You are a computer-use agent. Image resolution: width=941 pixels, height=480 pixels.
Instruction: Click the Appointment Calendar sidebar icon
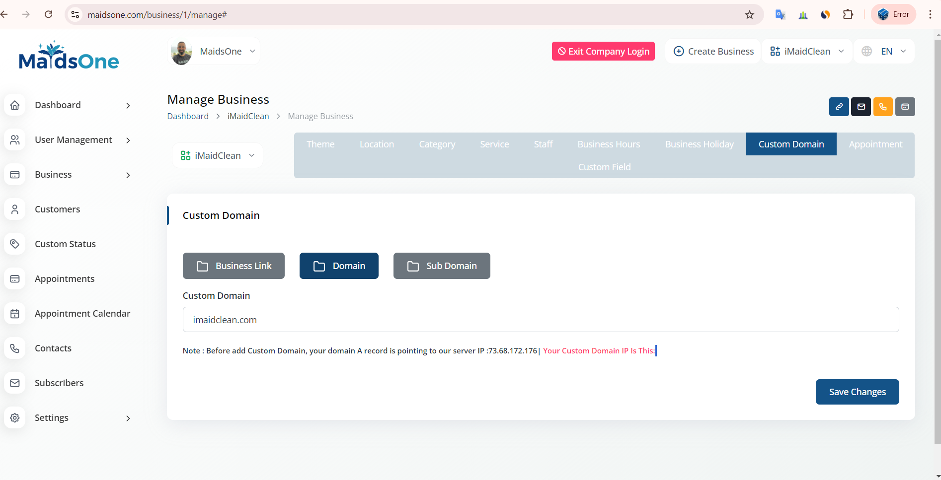point(15,314)
